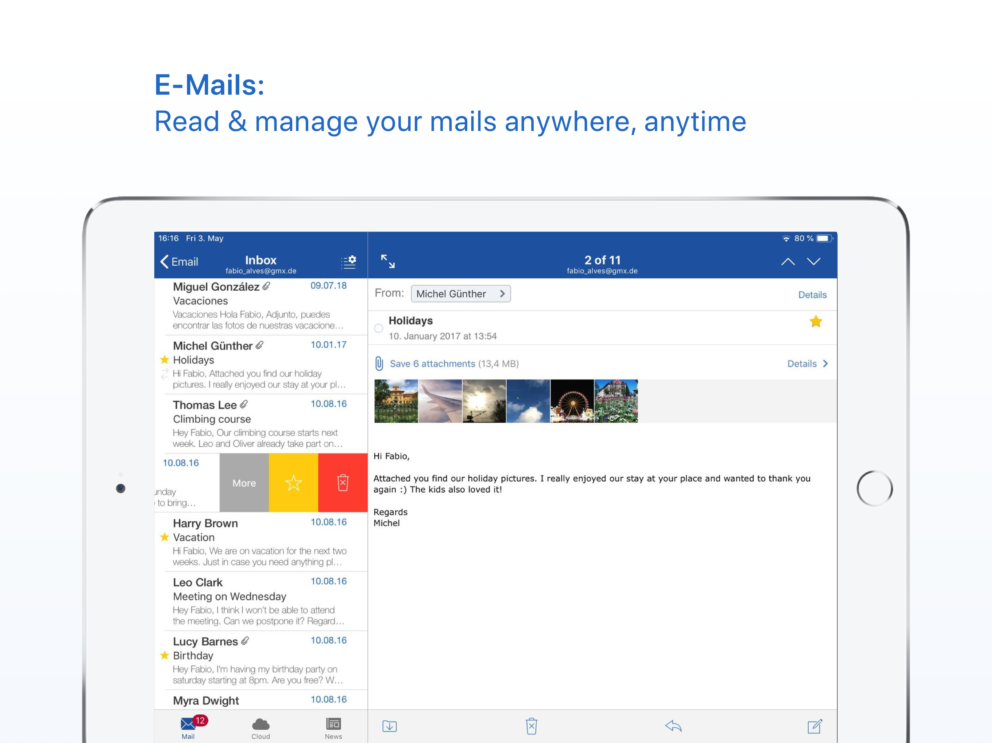The width and height of the screenshot is (992, 743).
Task: Go back to Email accounts list
Action: (x=179, y=262)
